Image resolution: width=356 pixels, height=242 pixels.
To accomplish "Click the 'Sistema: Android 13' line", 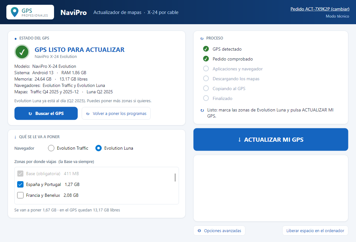I will pyautogui.click(x=50, y=73).
